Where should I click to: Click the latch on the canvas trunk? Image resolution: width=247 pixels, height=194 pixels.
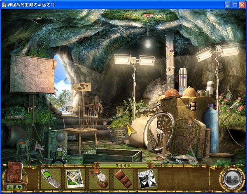point(193,106)
